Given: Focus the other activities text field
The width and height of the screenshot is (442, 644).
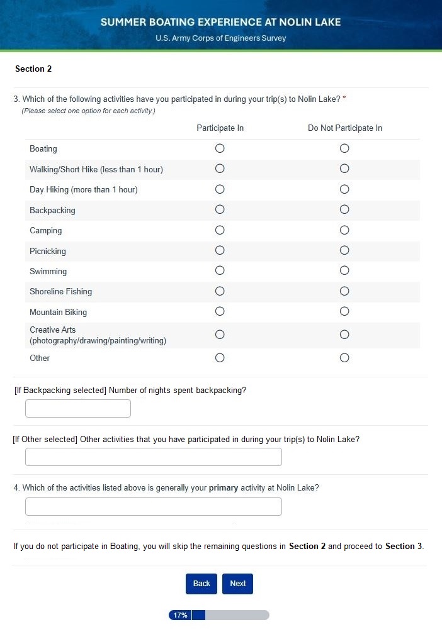Looking at the screenshot, I should 153,457.
